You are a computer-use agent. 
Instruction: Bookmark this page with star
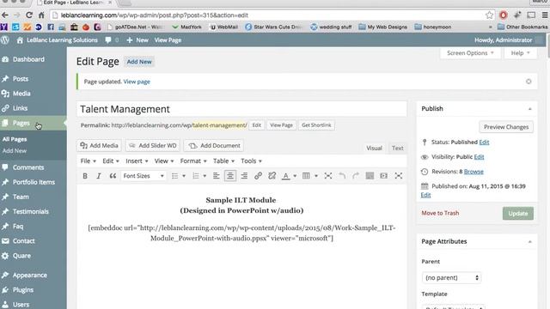click(x=489, y=15)
